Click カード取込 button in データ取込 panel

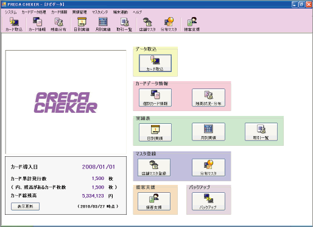[155, 63]
